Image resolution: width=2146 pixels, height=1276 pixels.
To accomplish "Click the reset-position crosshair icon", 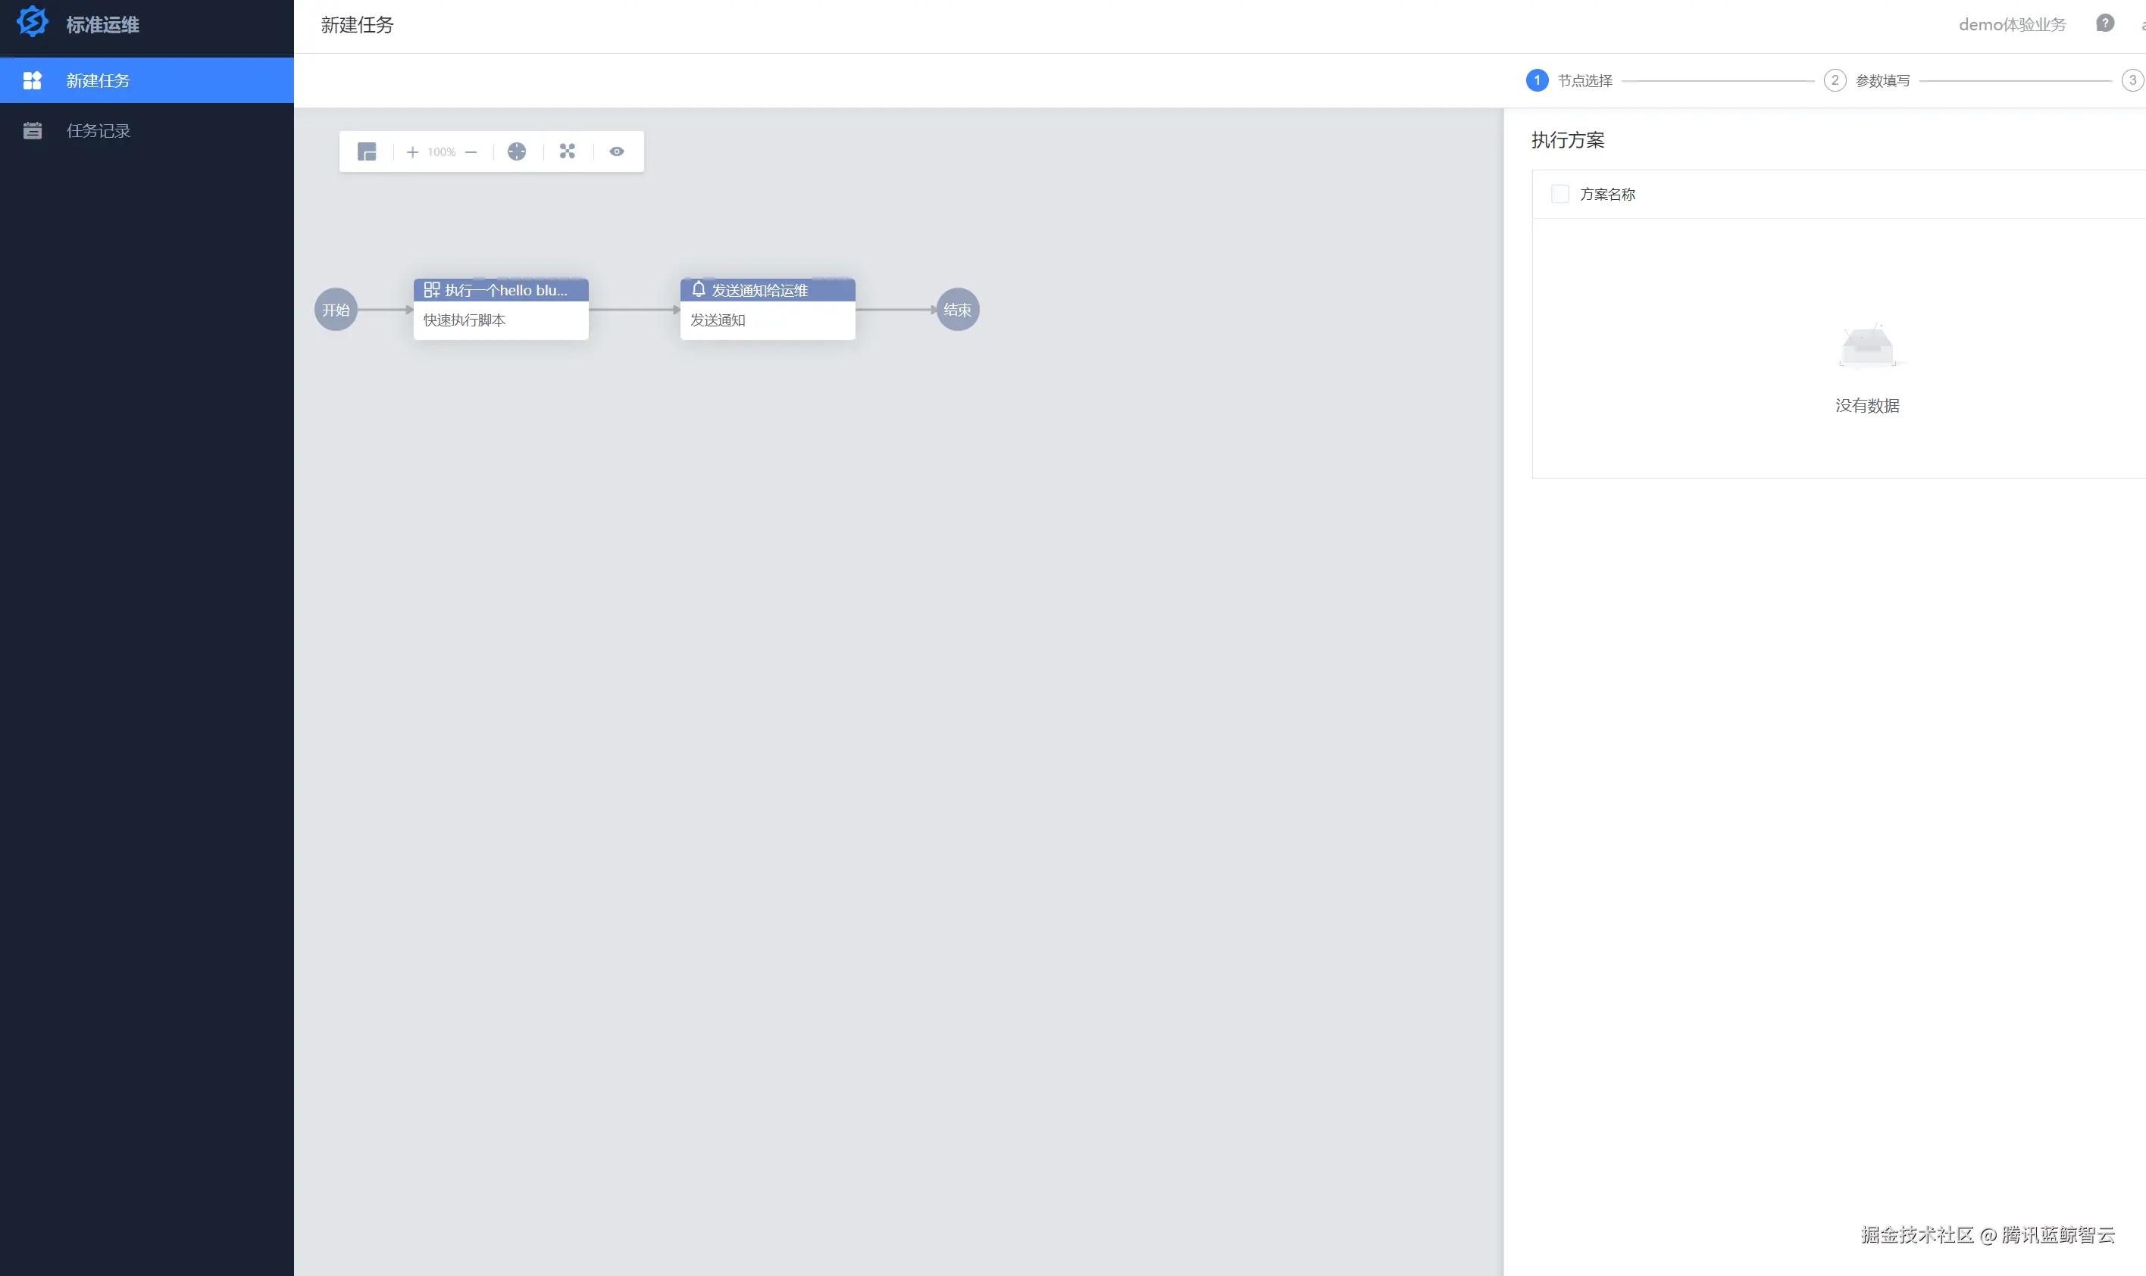I will (x=516, y=152).
